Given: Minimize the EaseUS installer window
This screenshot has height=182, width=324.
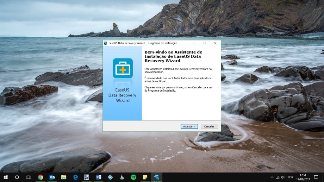Looking at the screenshot, I should (193, 43).
